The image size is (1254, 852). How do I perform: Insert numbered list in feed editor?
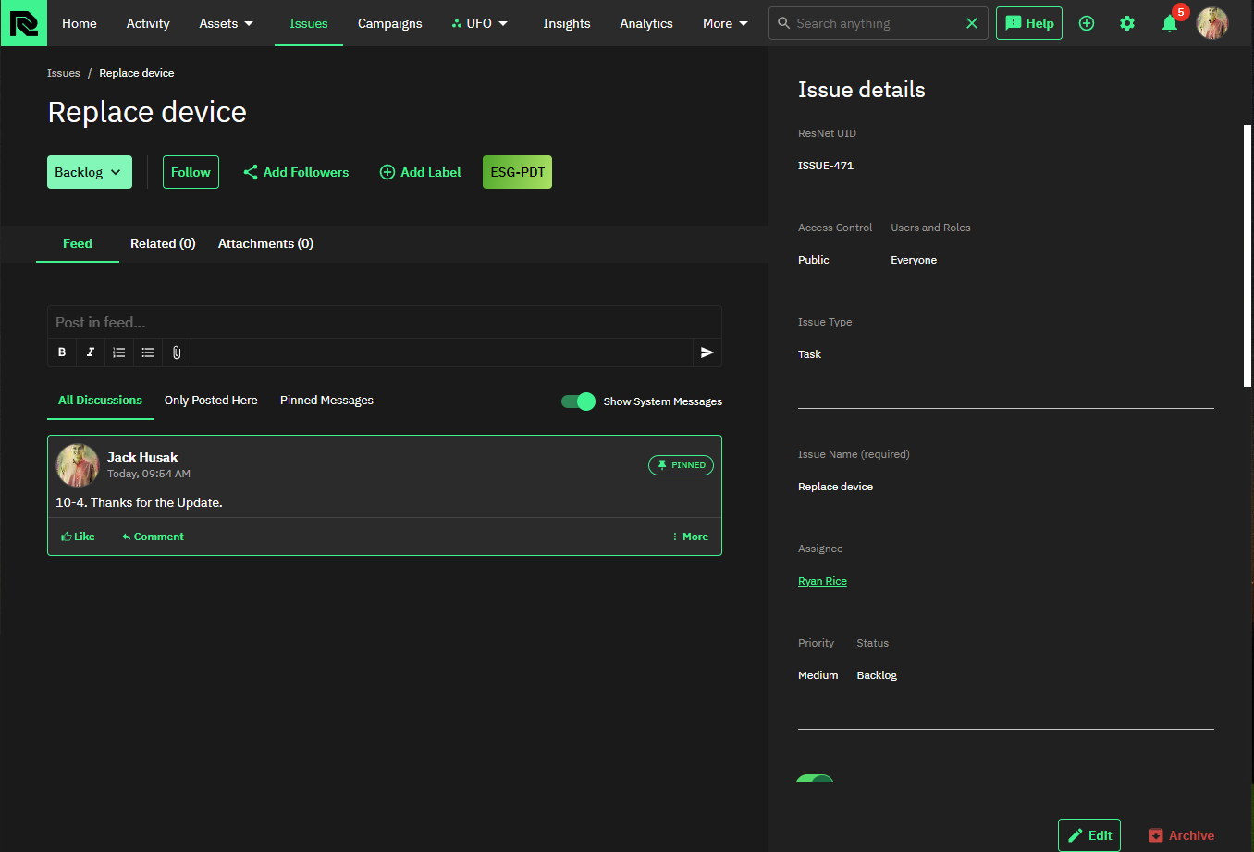(x=119, y=352)
